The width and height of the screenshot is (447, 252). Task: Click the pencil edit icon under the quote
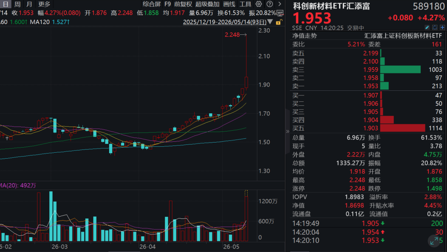427,27
